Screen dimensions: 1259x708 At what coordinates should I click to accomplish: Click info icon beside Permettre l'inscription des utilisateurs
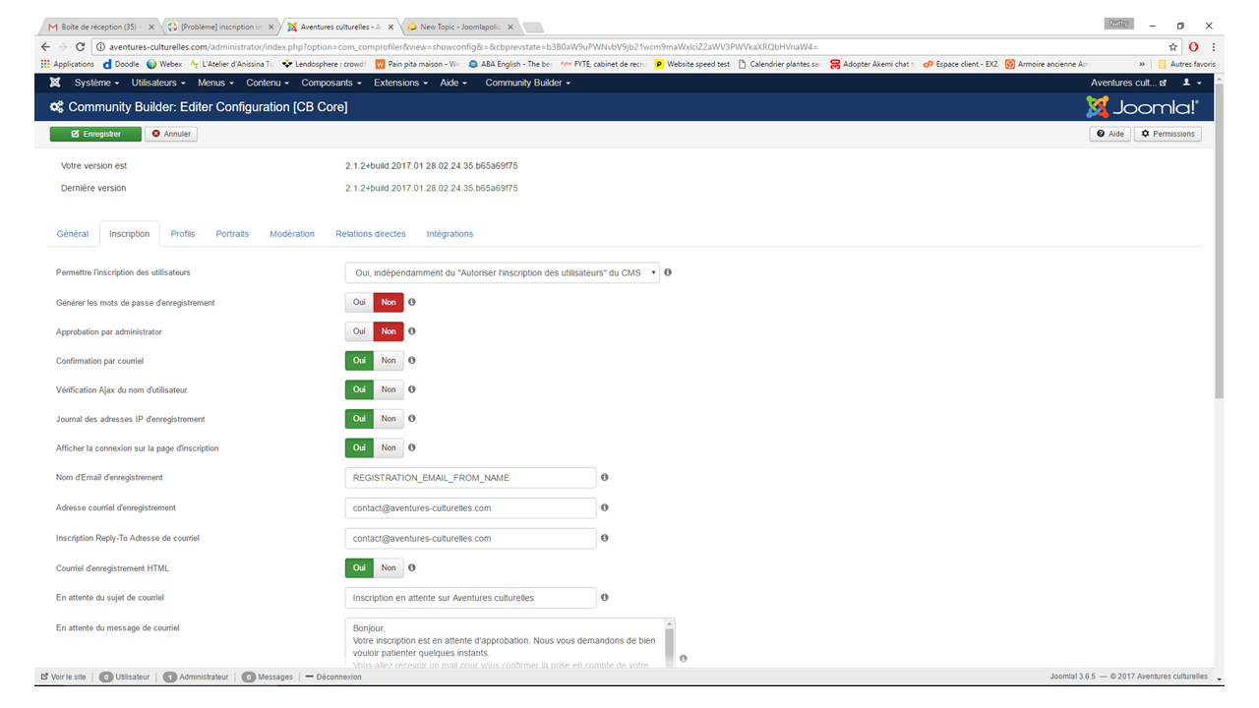(668, 272)
